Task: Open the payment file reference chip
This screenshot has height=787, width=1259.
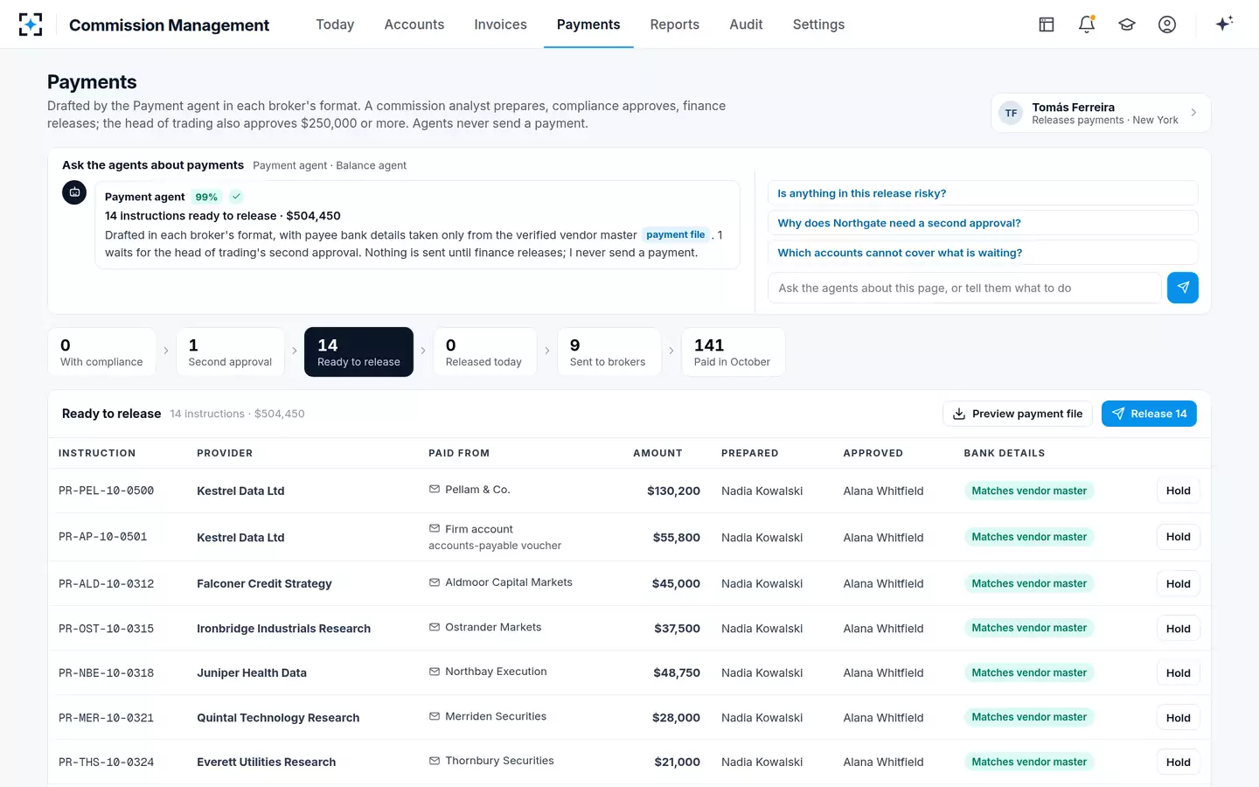Action: 675,234
